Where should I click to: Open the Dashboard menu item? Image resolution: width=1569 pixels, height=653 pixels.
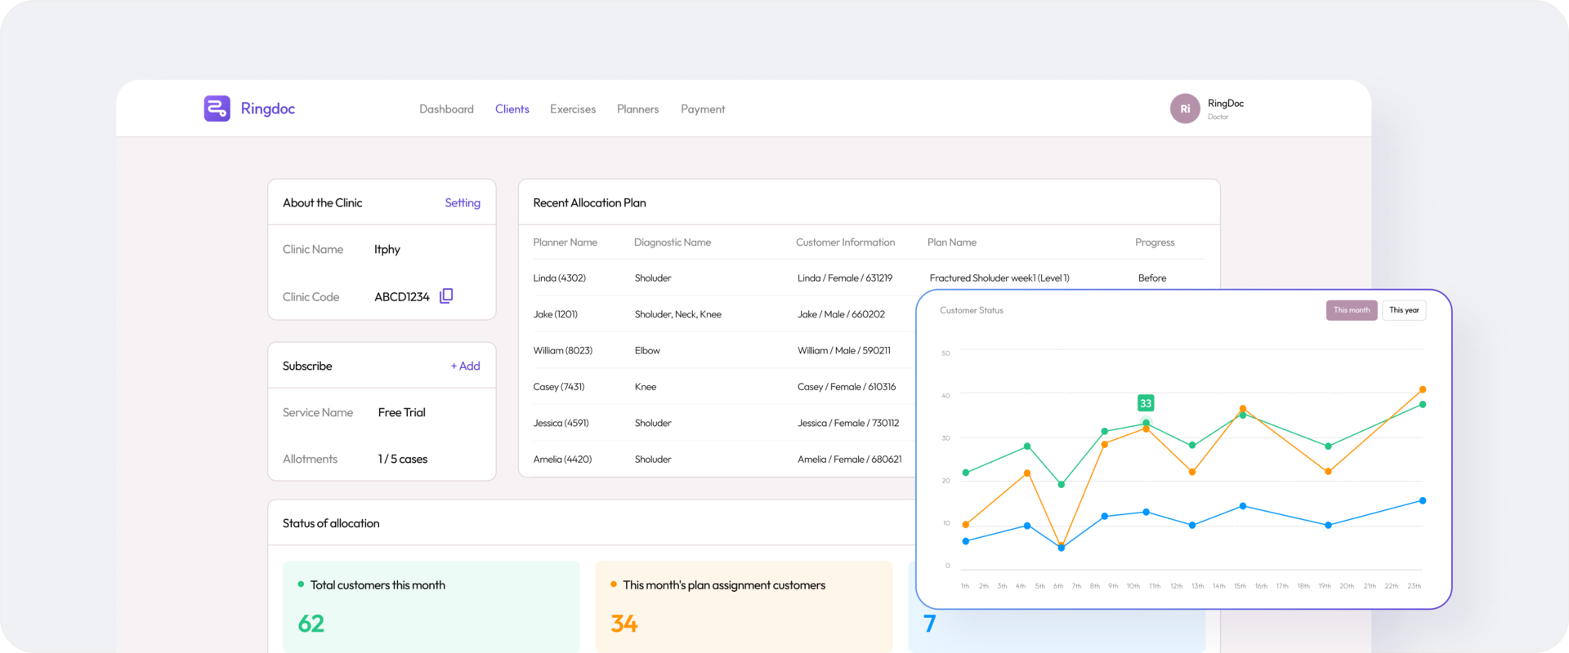[x=446, y=109]
